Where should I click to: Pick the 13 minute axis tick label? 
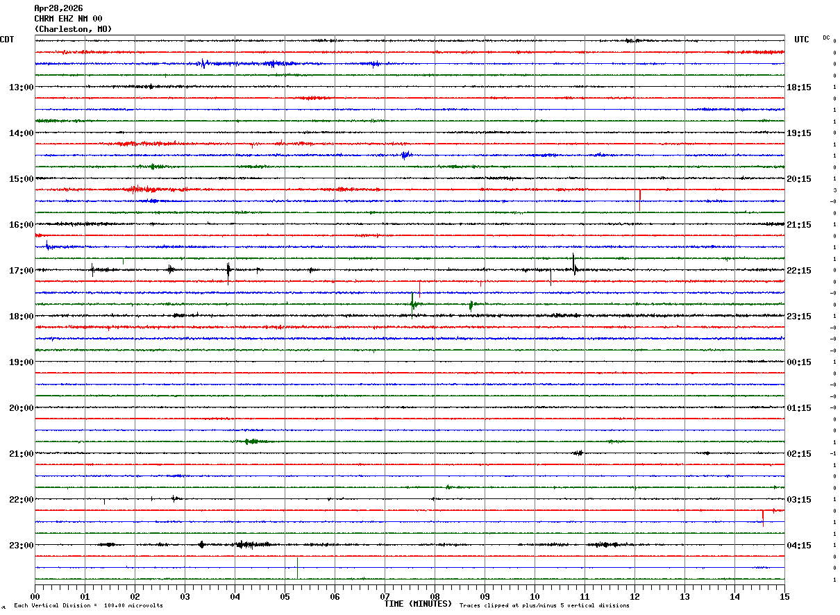684,596
